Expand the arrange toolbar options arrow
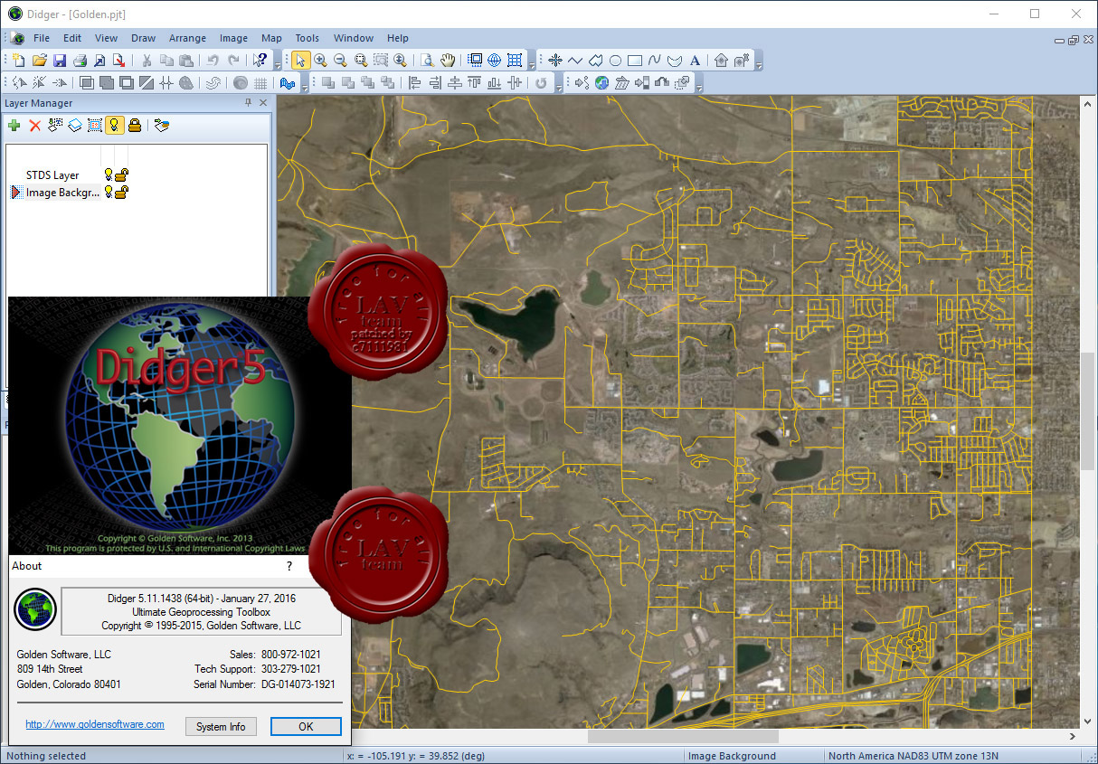Image resolution: width=1098 pixels, height=764 pixels. [x=561, y=85]
